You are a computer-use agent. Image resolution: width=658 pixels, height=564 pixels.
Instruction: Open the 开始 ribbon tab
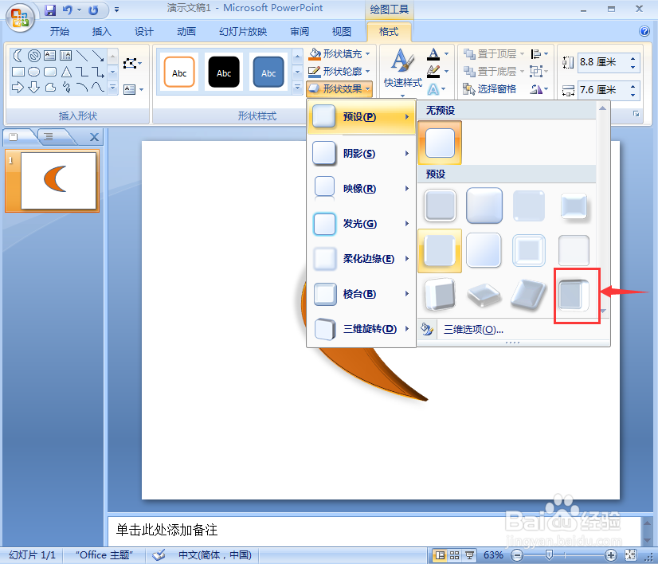click(60, 32)
